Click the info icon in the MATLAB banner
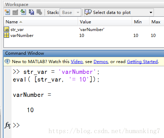The height and width of the screenshot is (138, 164). tap(7, 61)
